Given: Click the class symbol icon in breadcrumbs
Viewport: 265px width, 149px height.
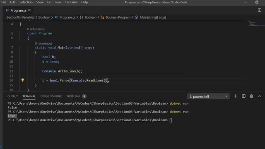Looking at the screenshot, I should pyautogui.click(x=102, y=17).
